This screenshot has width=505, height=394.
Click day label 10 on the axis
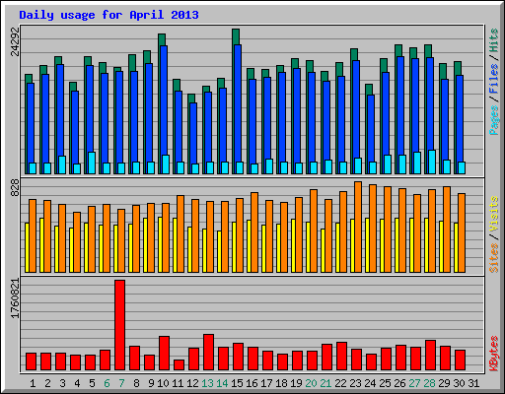163,383
